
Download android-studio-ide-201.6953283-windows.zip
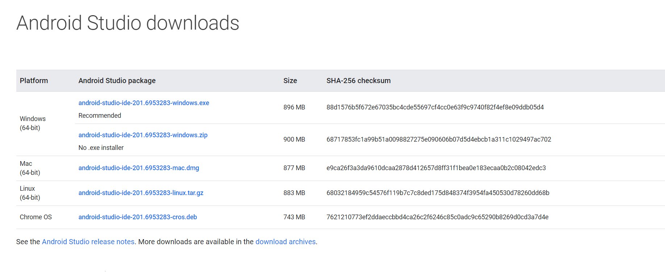(143, 135)
